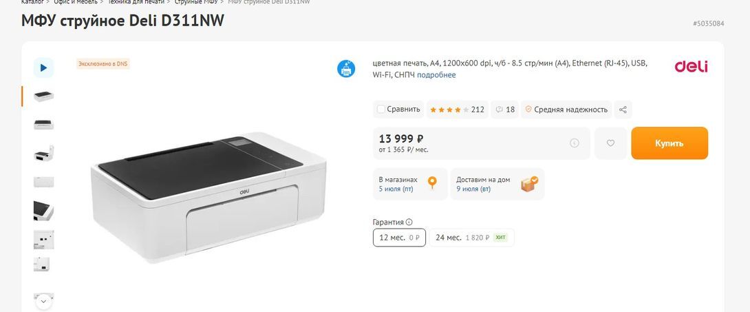The image size is (750, 312).
Task: Open the Гарантия info icon
Action: point(409,222)
